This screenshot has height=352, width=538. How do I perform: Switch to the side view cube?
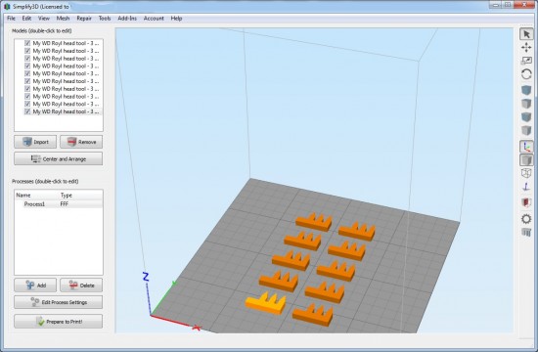(526, 130)
